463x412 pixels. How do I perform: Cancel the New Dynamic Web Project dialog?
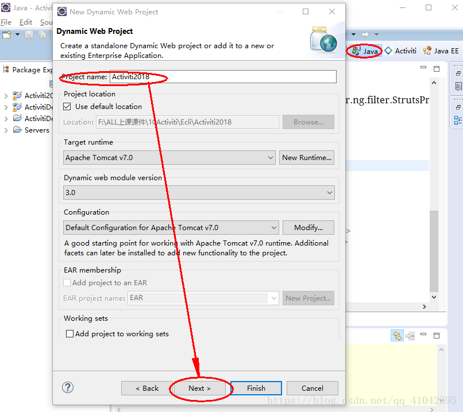click(x=312, y=388)
